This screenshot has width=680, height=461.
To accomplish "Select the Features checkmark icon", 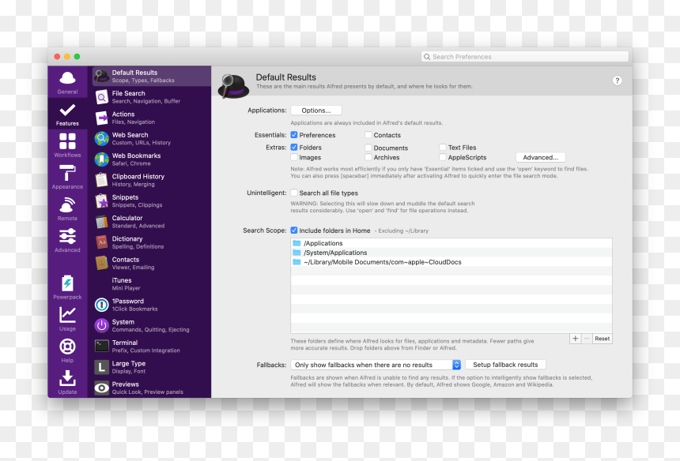I will [x=67, y=110].
